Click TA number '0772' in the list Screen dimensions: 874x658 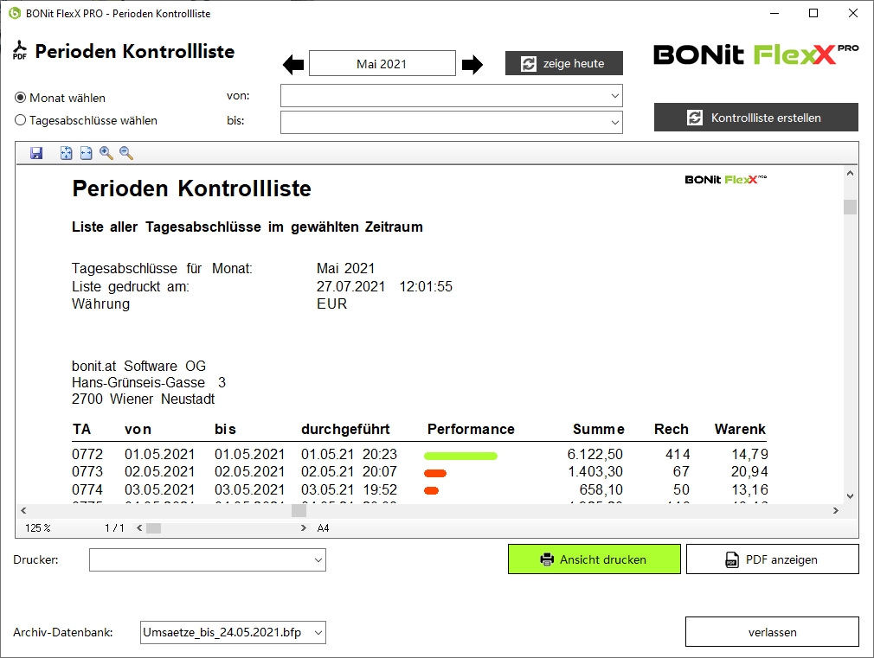click(87, 455)
